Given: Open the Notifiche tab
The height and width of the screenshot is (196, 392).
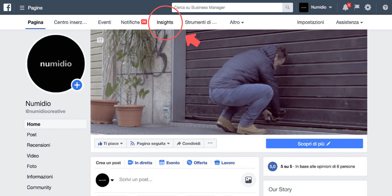Looking at the screenshot, I should (134, 22).
